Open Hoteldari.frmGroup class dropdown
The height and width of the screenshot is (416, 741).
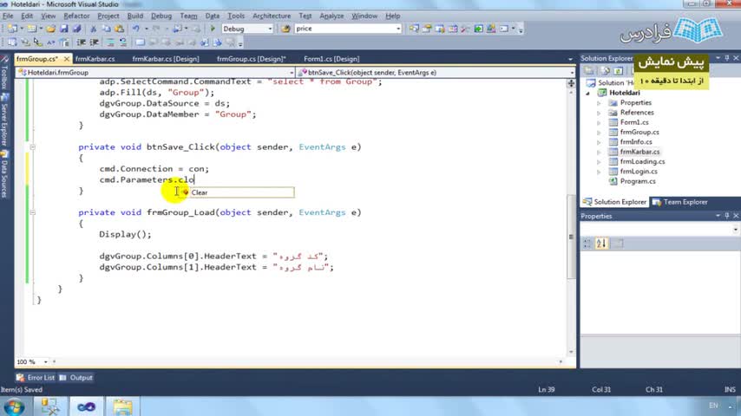[292, 73]
